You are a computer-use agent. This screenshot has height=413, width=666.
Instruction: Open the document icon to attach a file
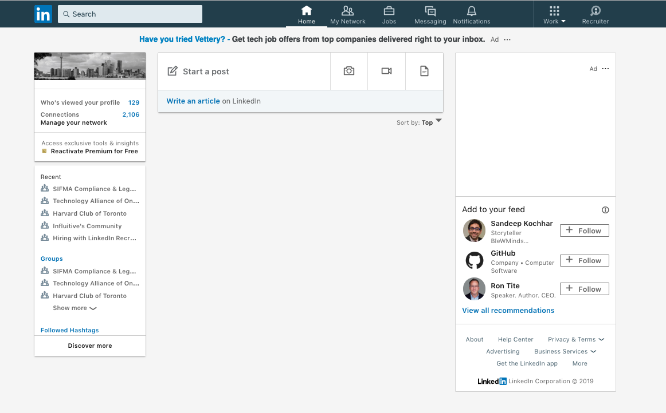pyautogui.click(x=424, y=71)
